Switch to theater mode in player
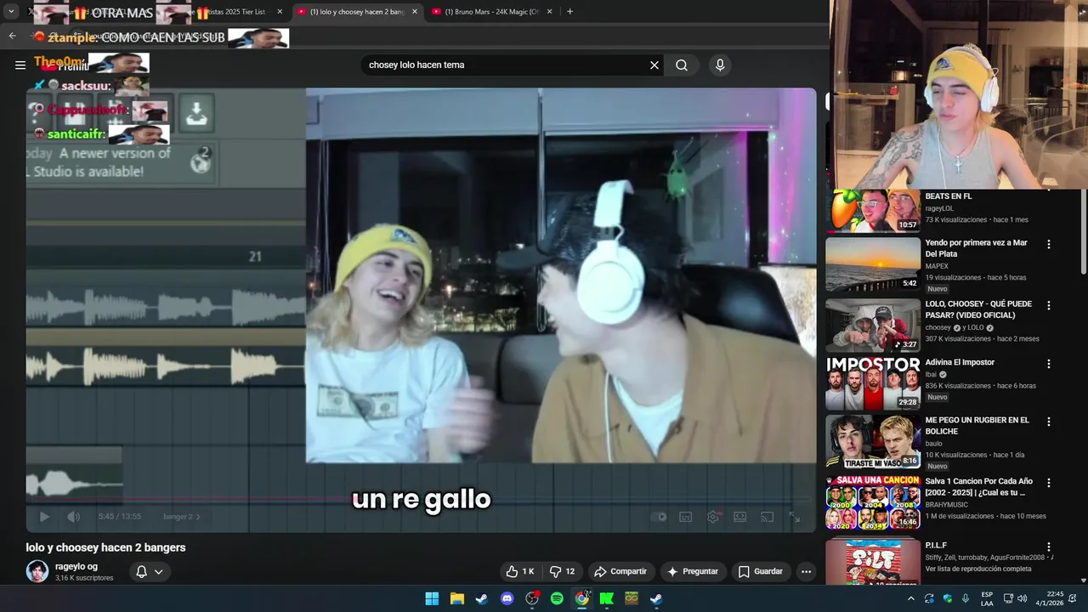This screenshot has height=612, width=1088. 739,516
